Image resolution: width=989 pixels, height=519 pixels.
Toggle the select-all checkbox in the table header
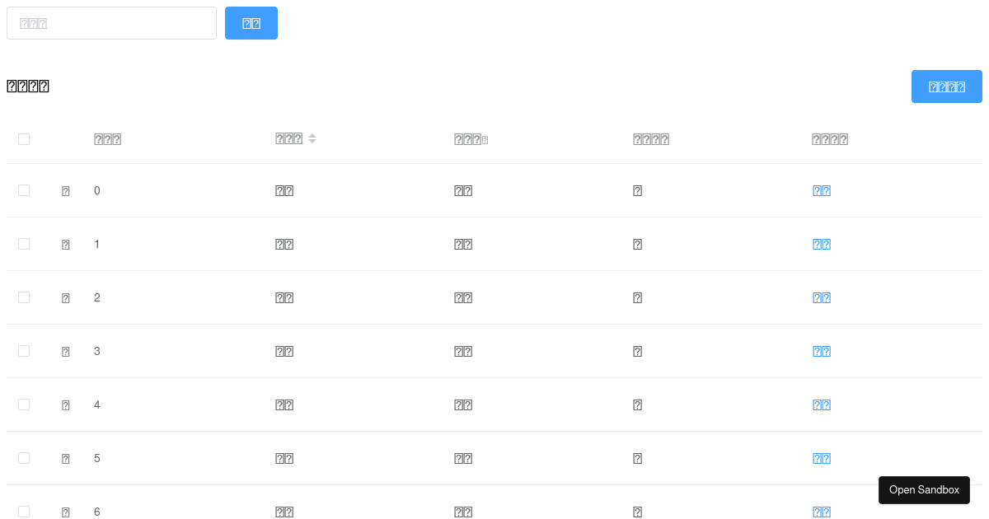pyautogui.click(x=24, y=138)
